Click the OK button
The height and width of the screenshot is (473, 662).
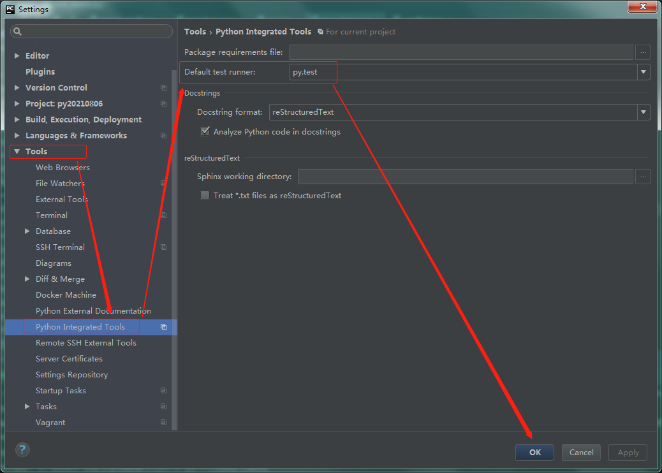[534, 452]
